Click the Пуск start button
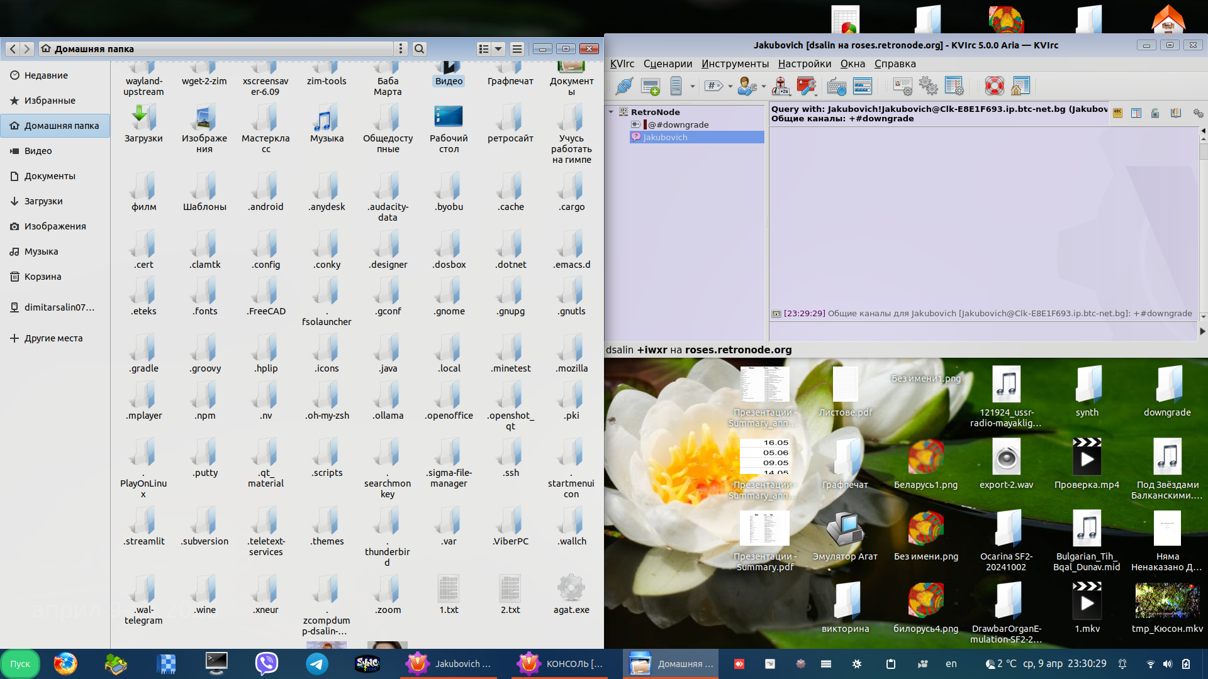Screen dimensions: 1208x679 (x=20, y=664)
